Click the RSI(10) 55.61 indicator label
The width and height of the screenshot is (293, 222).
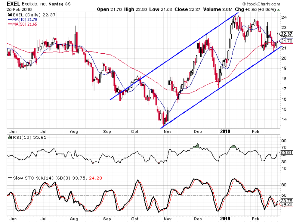pos(29,137)
